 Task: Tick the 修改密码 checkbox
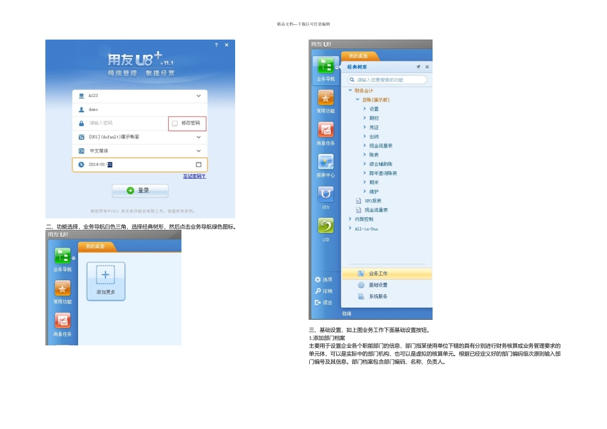pos(174,123)
